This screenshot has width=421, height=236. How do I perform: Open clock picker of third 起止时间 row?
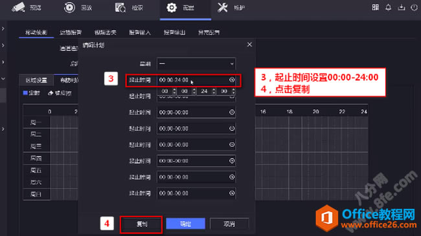[232, 112]
